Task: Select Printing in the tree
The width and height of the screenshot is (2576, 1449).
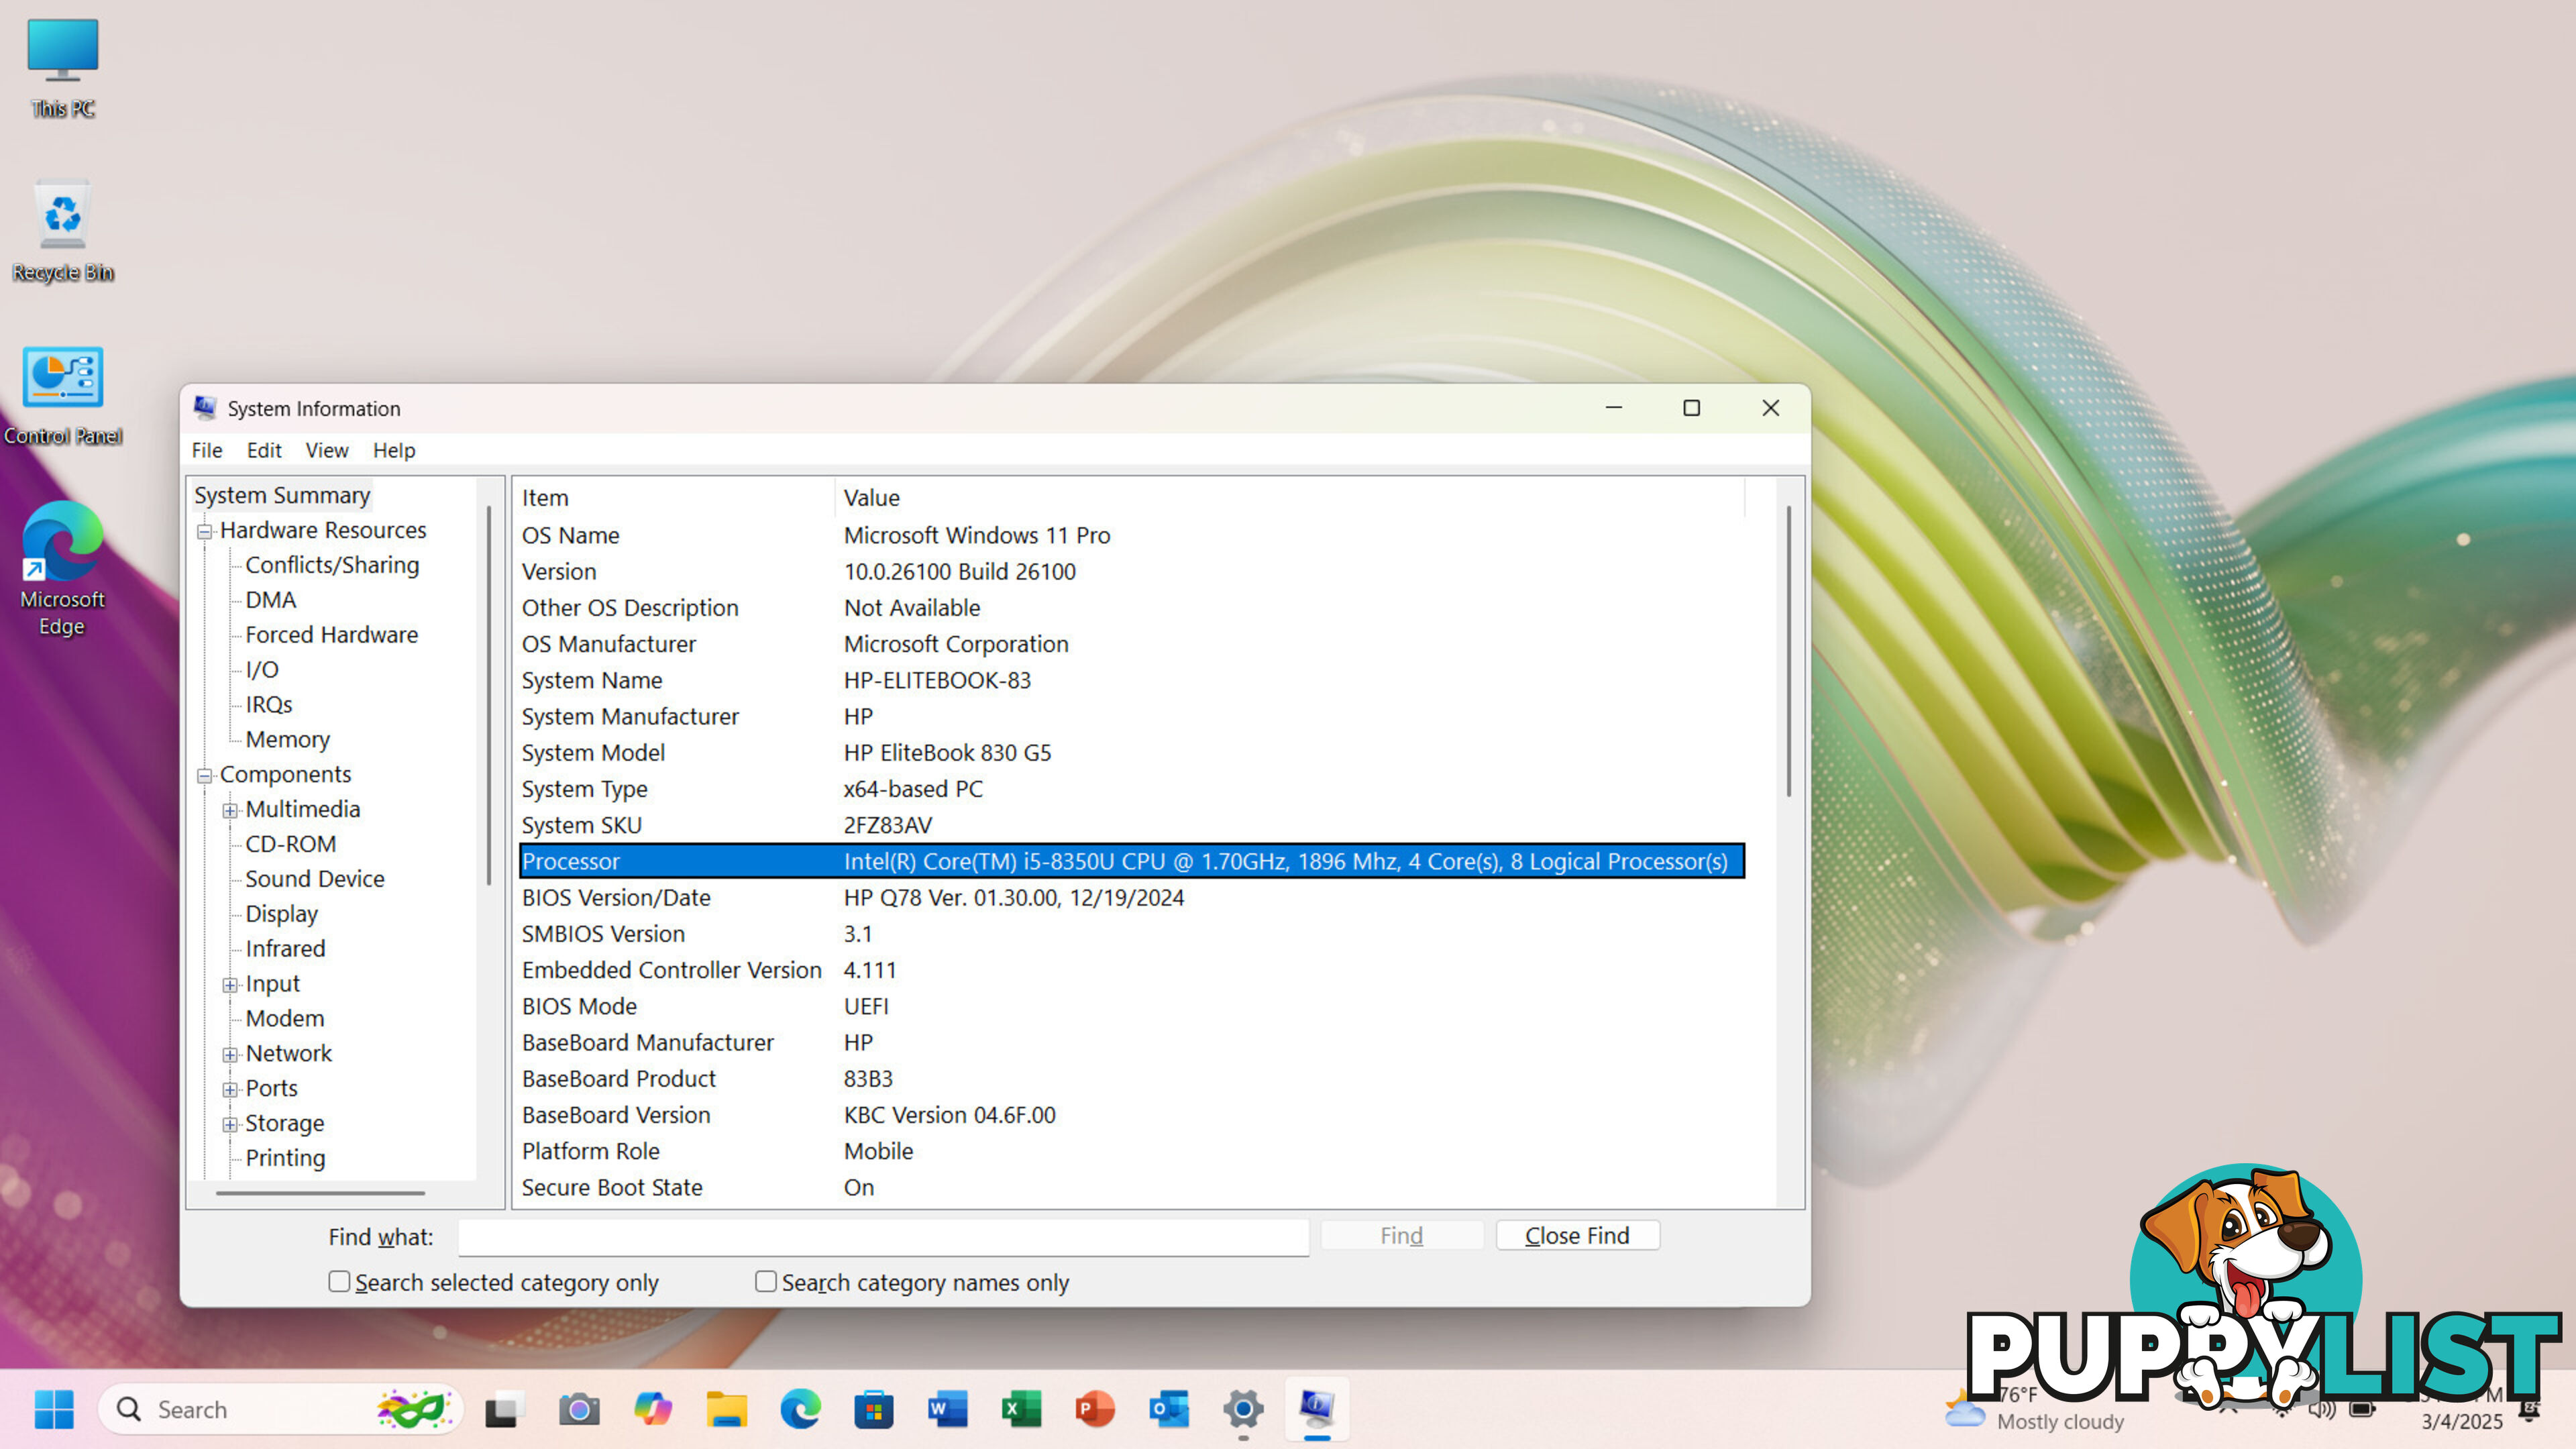Action: click(x=285, y=1158)
